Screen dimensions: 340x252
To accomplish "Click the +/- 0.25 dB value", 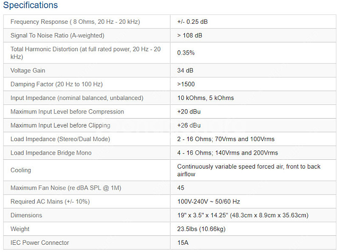I will point(193,22).
